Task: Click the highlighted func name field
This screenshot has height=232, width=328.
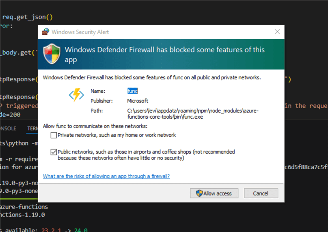Action: [133, 91]
